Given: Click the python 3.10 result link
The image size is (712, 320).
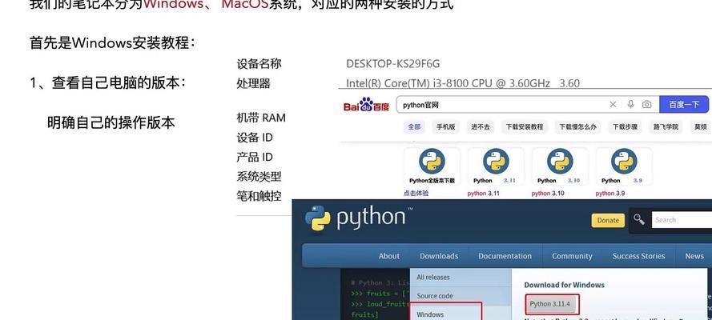Looking at the screenshot, I should click(x=548, y=193).
